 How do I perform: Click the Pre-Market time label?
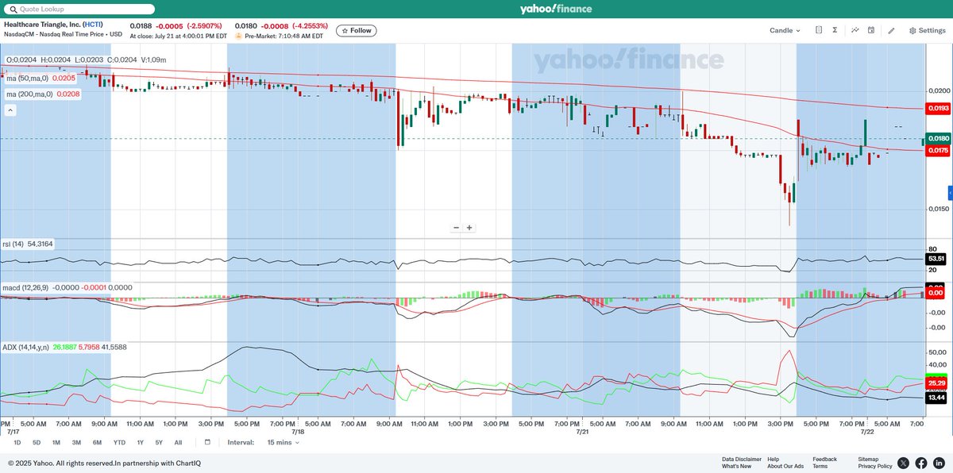(284, 36)
